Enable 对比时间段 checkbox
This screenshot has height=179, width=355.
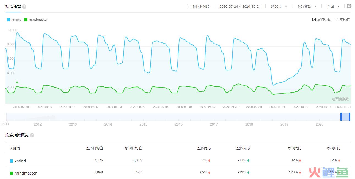coord(189,6)
